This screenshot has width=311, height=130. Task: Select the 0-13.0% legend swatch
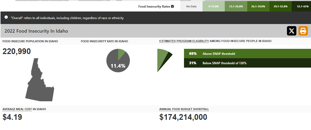[x=214, y=6]
